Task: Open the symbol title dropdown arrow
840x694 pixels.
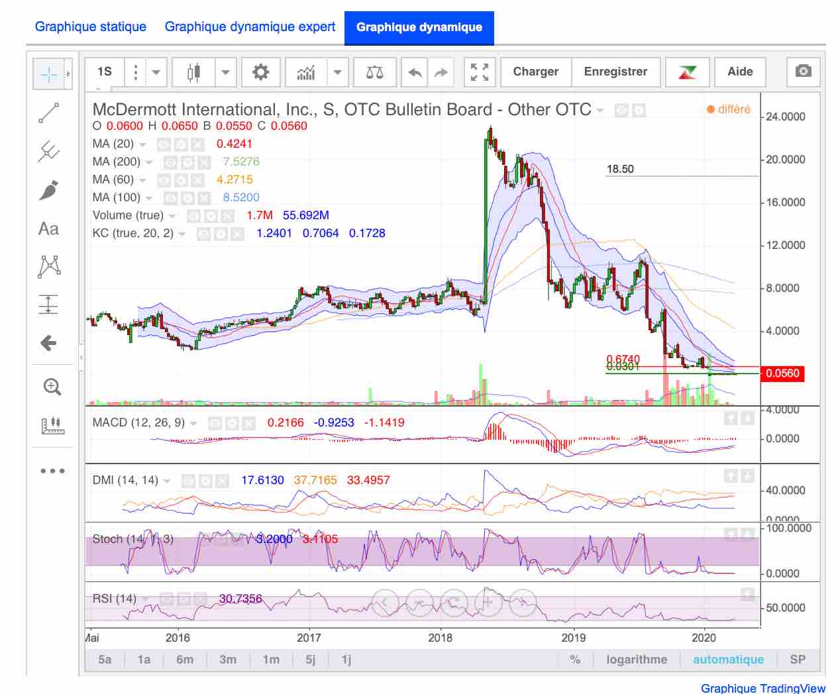Action: (600, 111)
